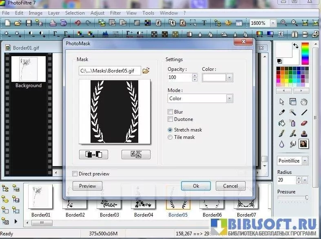
Task: Open the Filter menu
Action: tap(115, 13)
